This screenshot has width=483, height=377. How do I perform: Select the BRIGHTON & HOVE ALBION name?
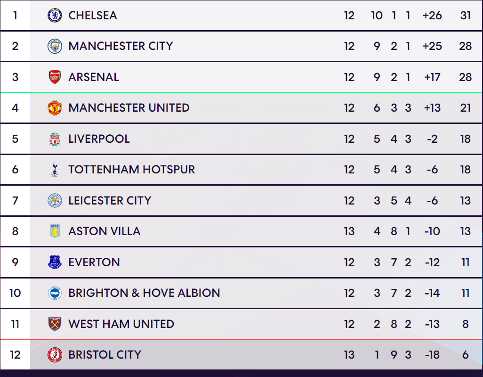[x=144, y=293]
